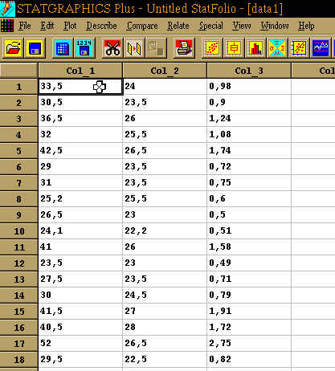Select the Col_2 column header
The image size is (335, 371).
165,71
